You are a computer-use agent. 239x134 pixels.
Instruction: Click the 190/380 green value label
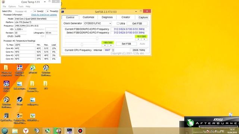108,42
